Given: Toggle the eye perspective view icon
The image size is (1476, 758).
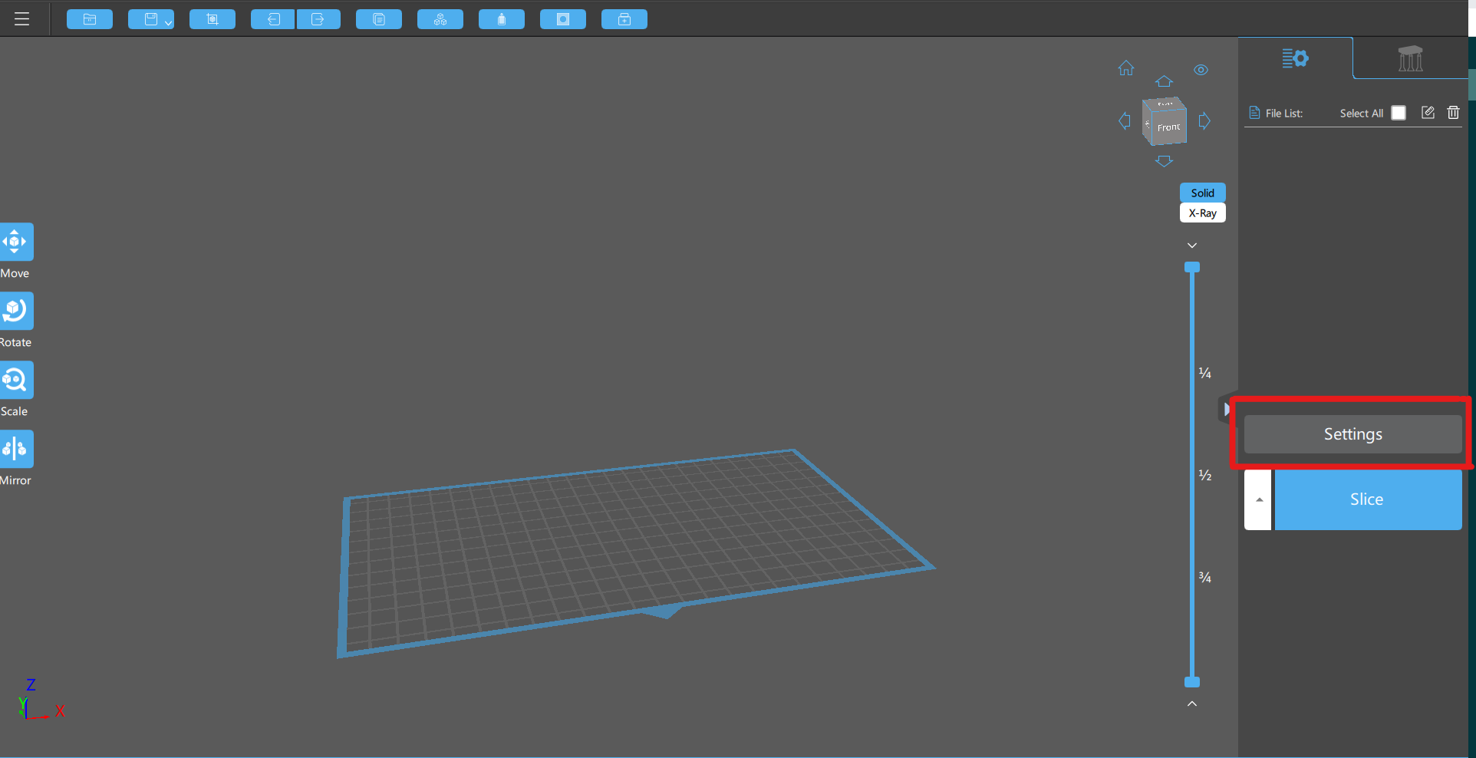Looking at the screenshot, I should point(1201,70).
